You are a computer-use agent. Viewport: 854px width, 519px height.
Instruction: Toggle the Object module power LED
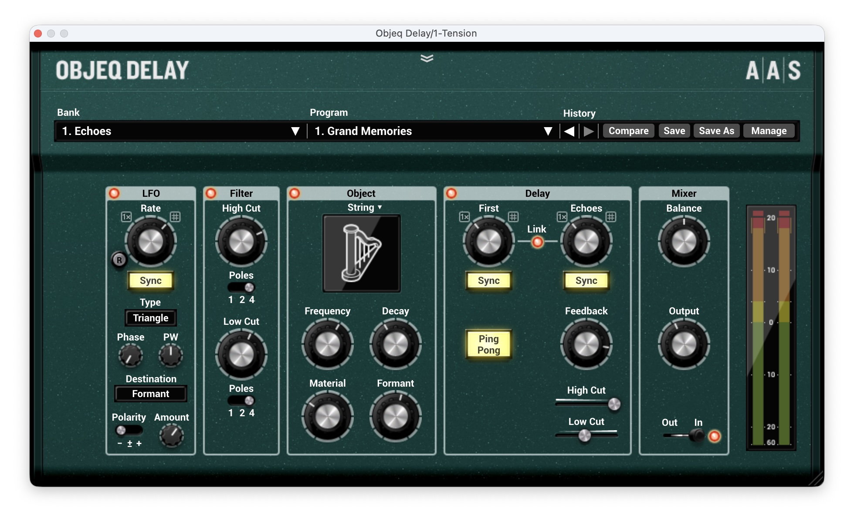pyautogui.click(x=295, y=193)
